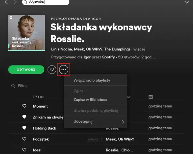The image size is (193, 154).
Task: Unlike the track Holding Back
Action: 24,128
